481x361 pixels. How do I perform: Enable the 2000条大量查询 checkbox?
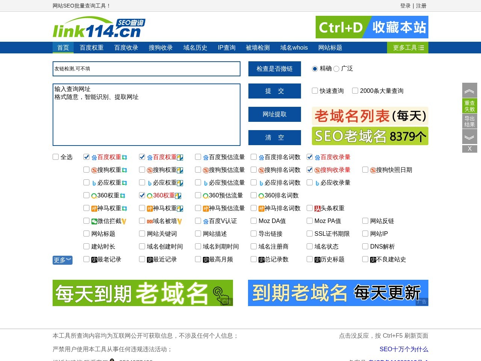(355, 91)
